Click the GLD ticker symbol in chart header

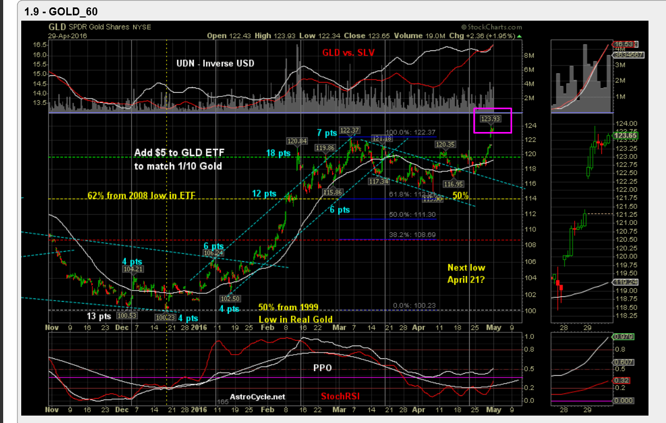tap(57, 27)
